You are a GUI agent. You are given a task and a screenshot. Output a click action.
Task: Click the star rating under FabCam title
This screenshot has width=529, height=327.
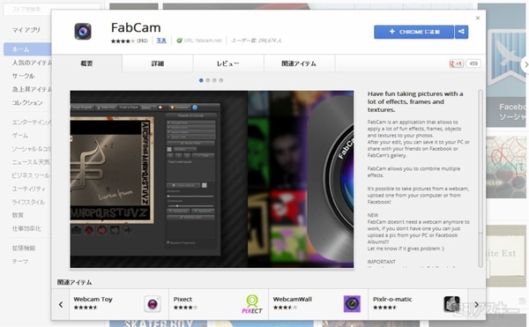click(123, 41)
